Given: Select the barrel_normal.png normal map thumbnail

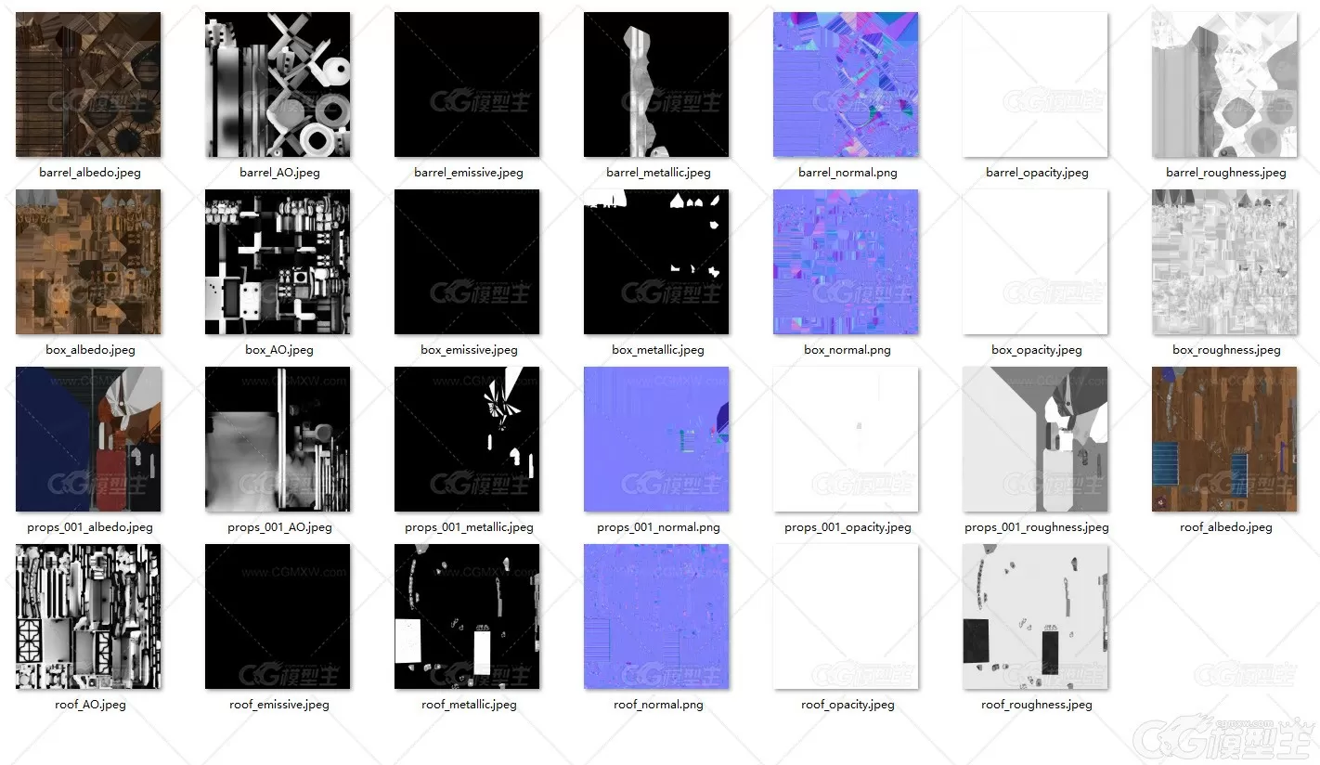Looking at the screenshot, I should 846,84.
